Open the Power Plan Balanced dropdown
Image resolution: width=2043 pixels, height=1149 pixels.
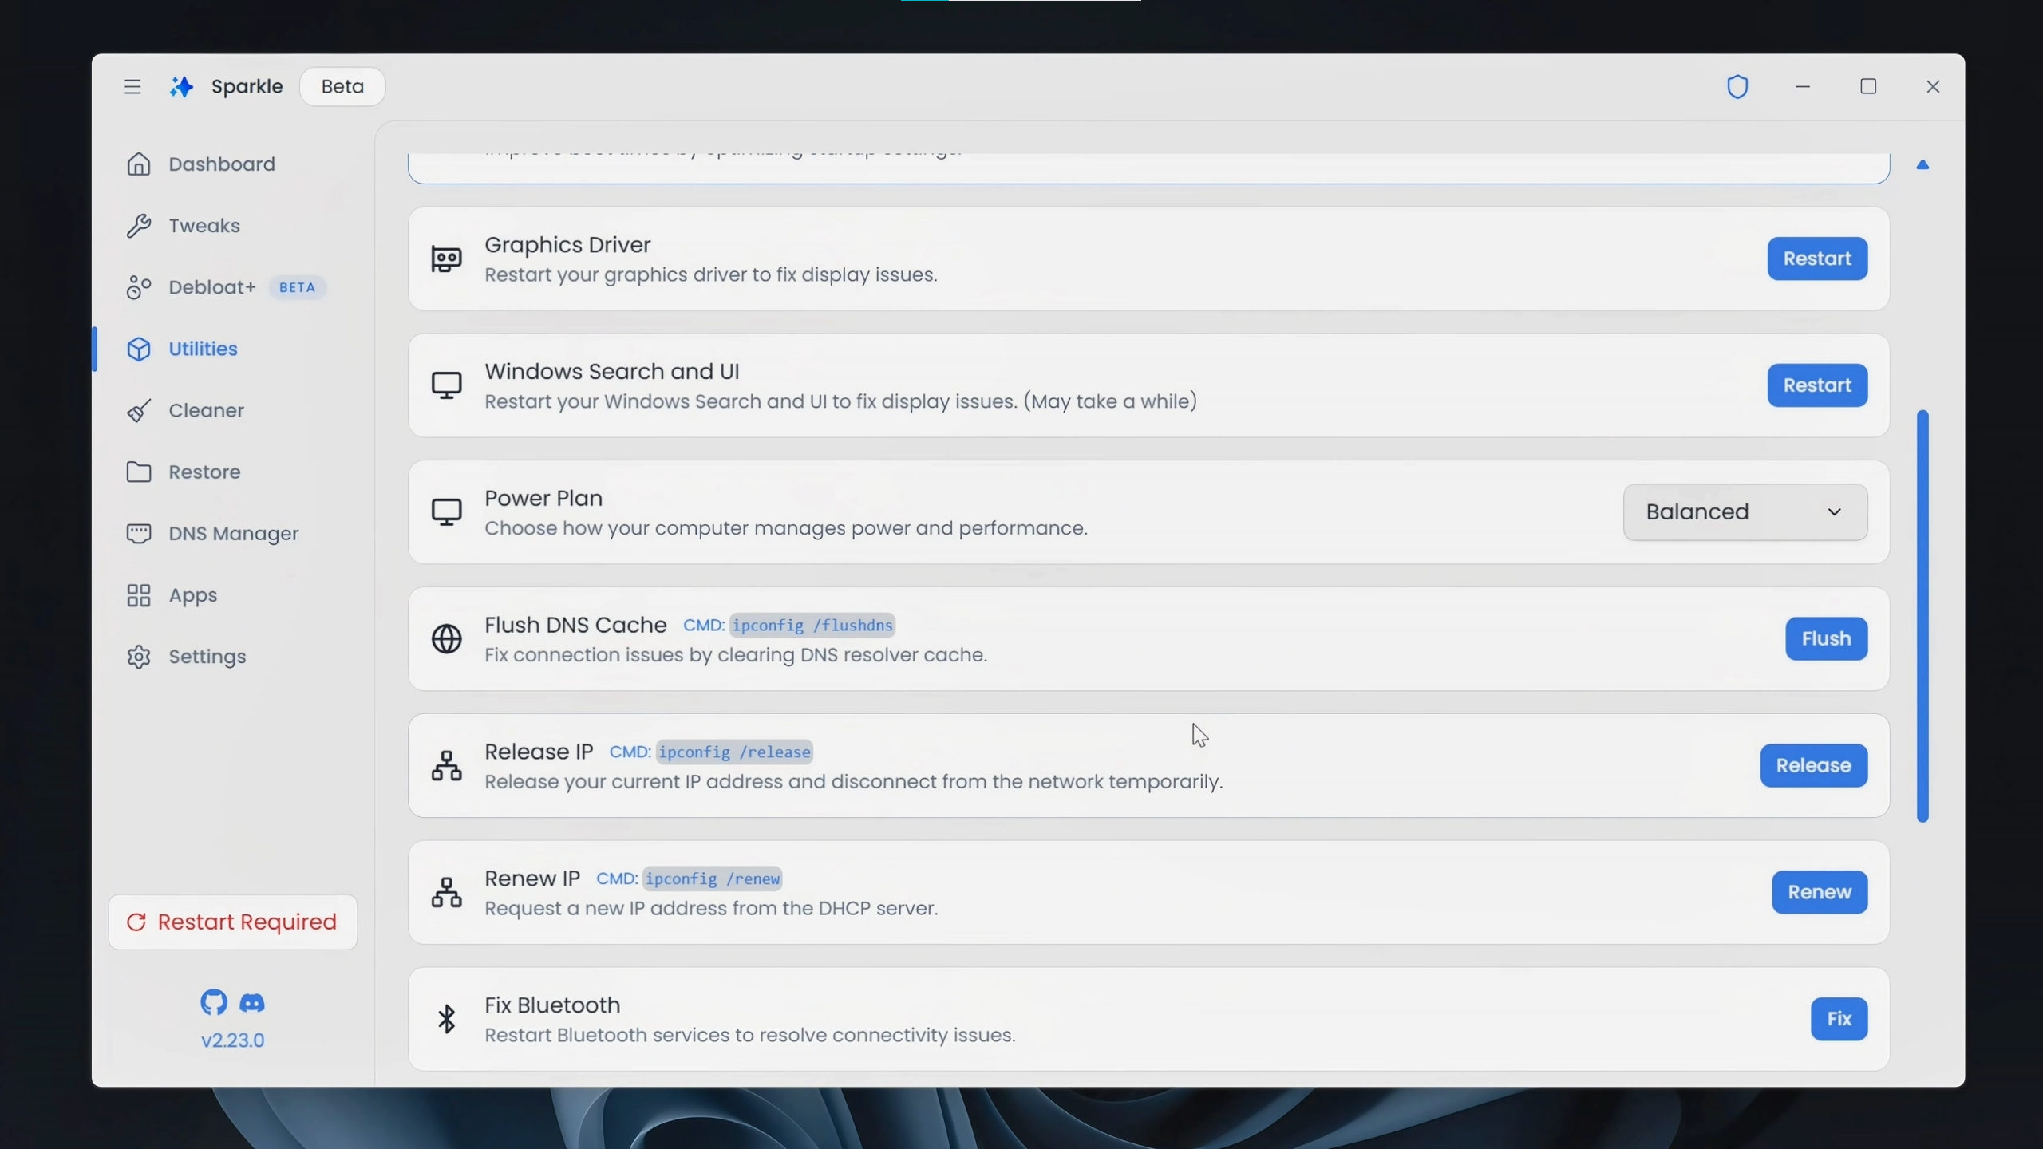1745,512
